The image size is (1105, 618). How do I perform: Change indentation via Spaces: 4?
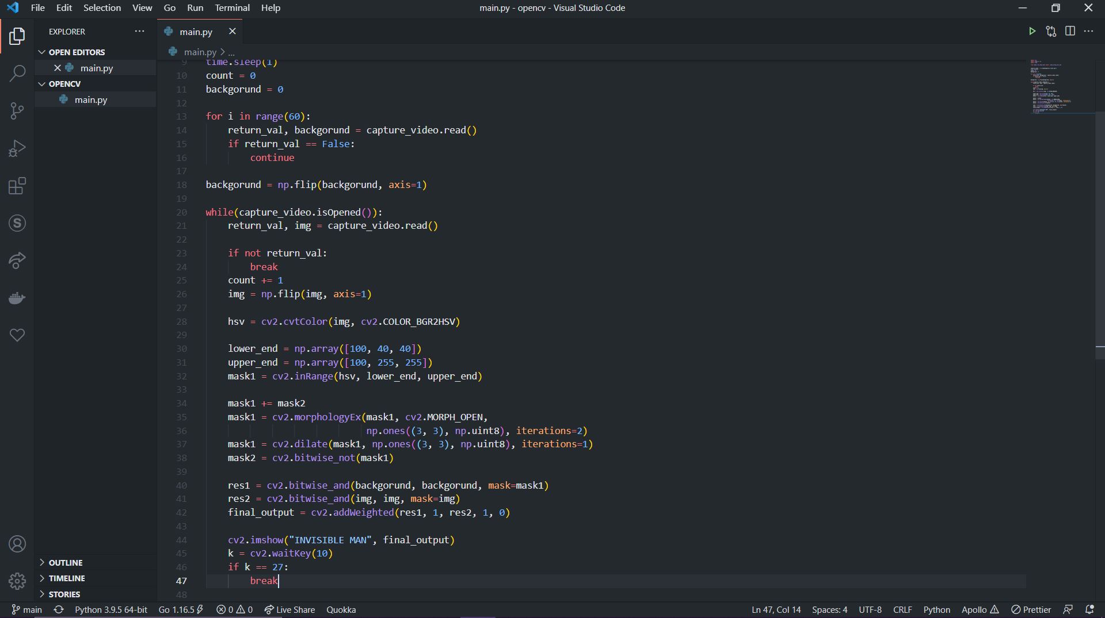829,609
